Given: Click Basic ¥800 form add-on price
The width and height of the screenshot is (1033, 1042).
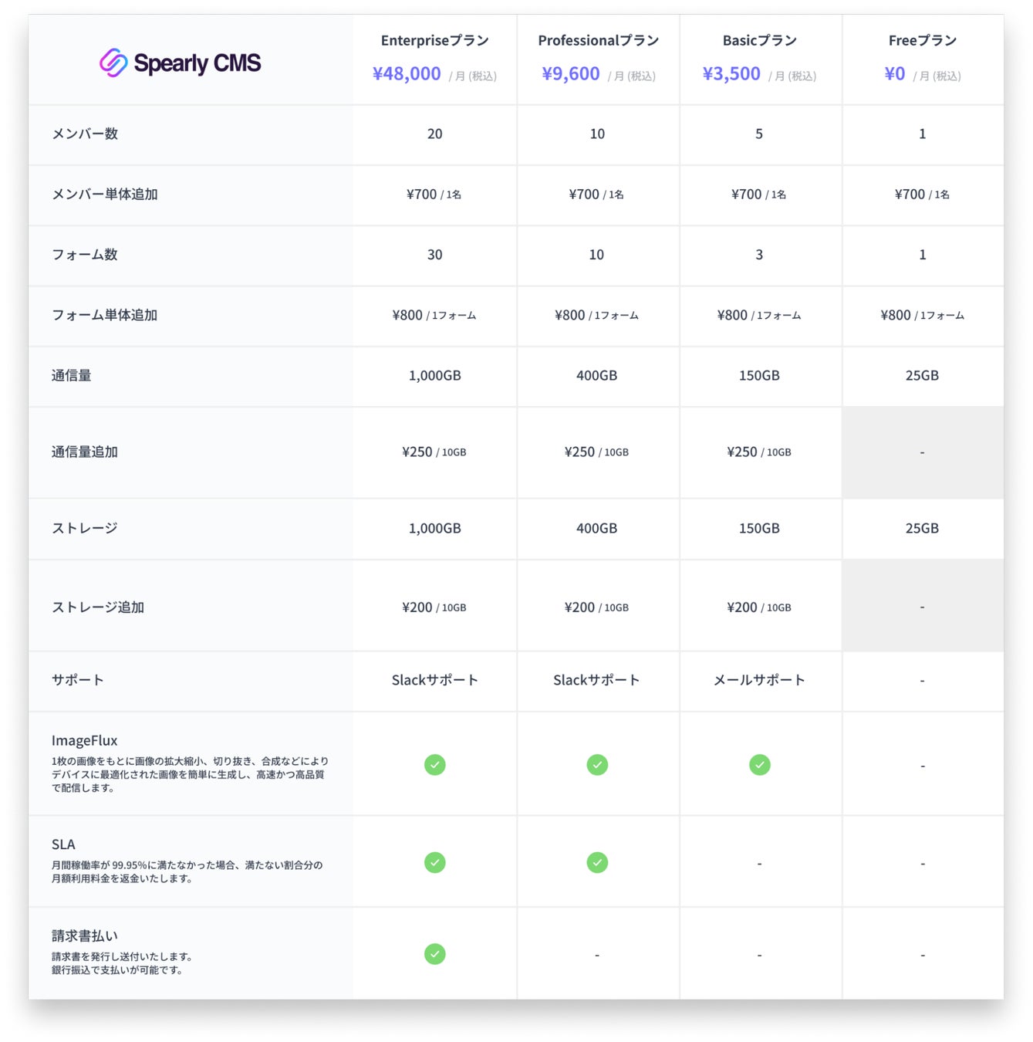Looking at the screenshot, I should 760,315.
